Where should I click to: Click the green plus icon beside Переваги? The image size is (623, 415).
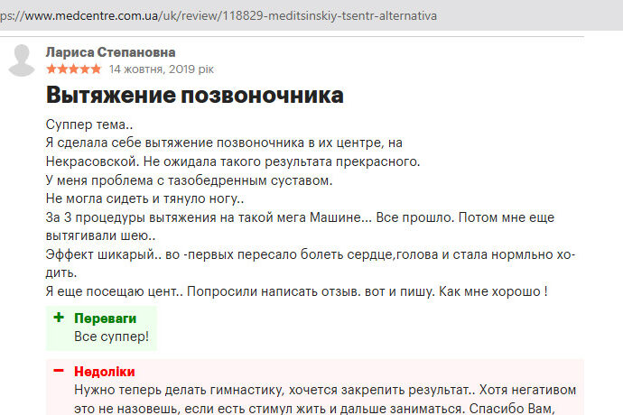pos(59,318)
